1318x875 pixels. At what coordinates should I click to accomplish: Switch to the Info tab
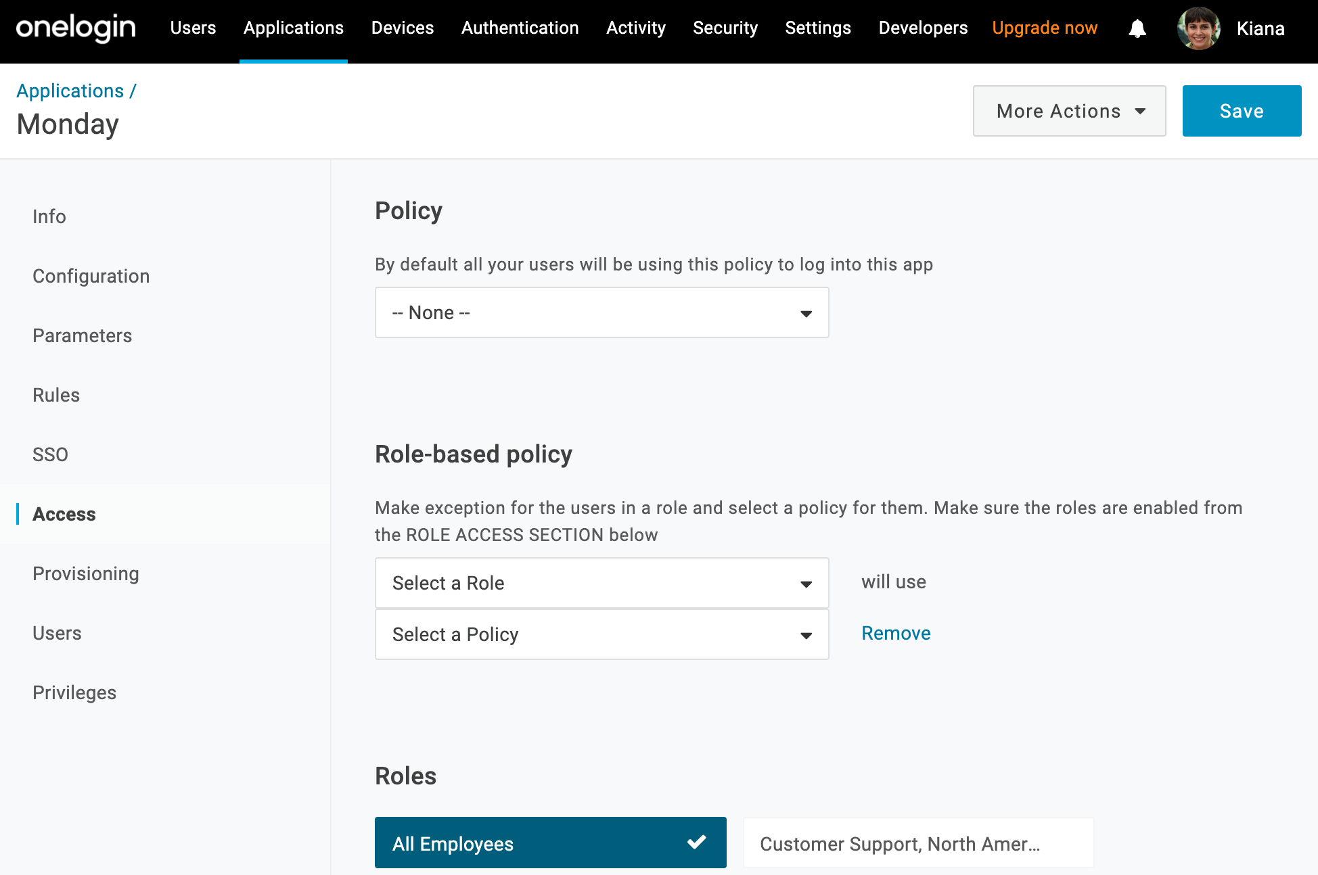click(49, 216)
